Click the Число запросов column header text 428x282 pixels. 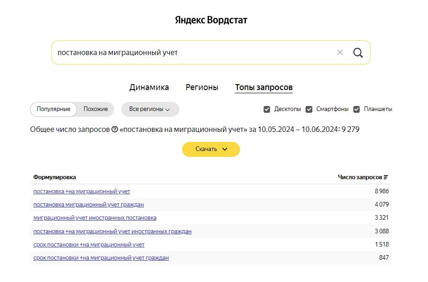coord(360,177)
